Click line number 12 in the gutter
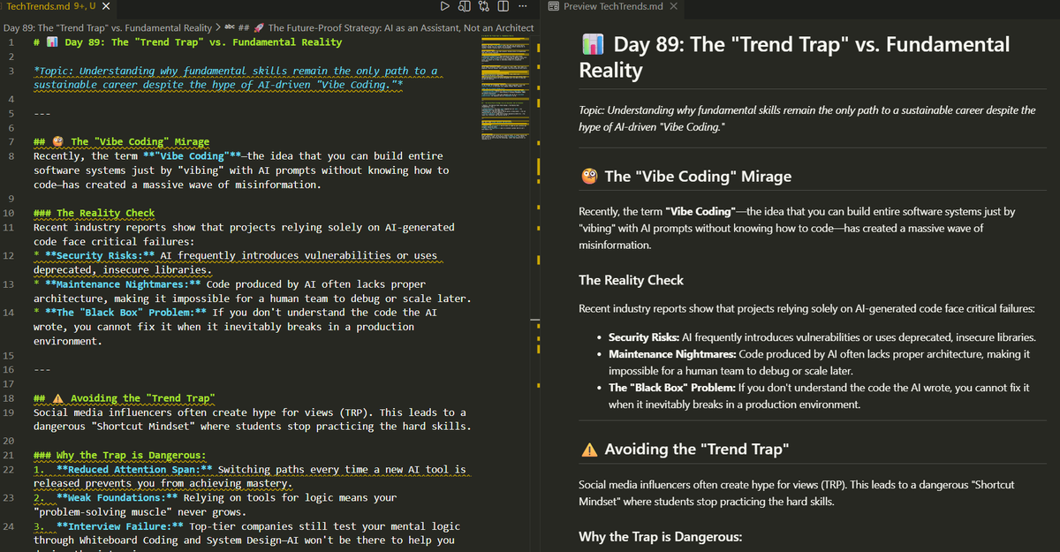Viewport: 1060px width, 552px height. (x=8, y=256)
